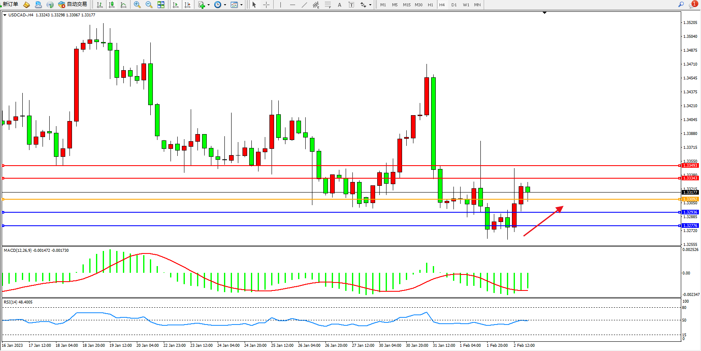Screen dimensions: 701x351
Task: Toggle chart auto scroll
Action: (176, 5)
